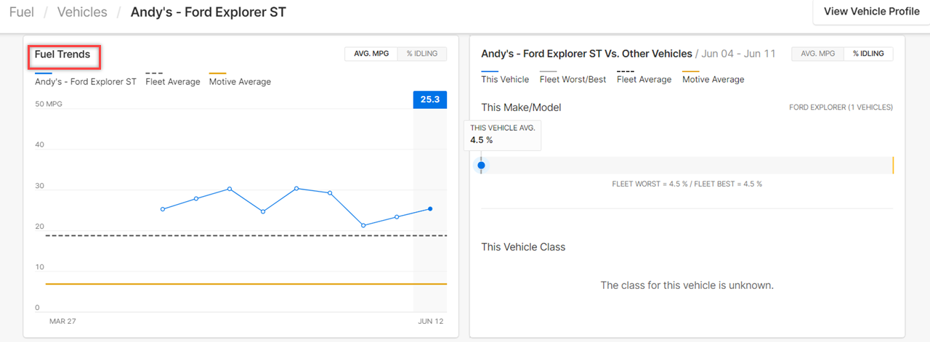Click Fleet Average legend in comparison panel
This screenshot has width=930, height=342.
coord(644,79)
